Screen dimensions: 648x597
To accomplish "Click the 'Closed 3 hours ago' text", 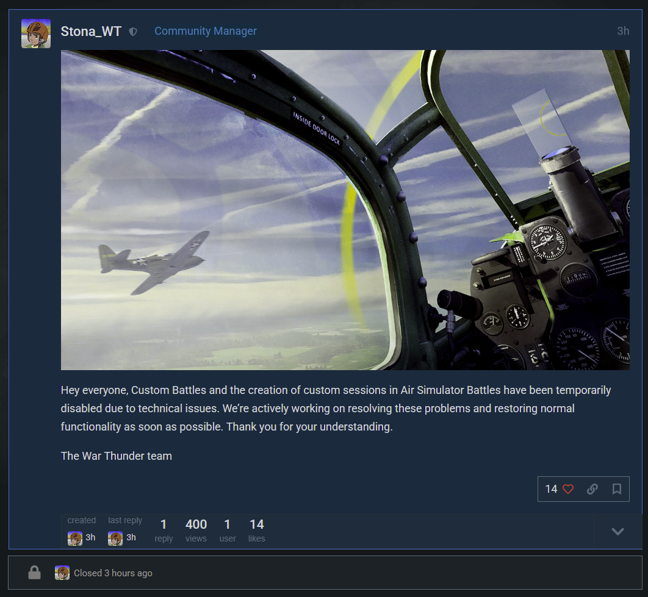I will [x=113, y=573].
